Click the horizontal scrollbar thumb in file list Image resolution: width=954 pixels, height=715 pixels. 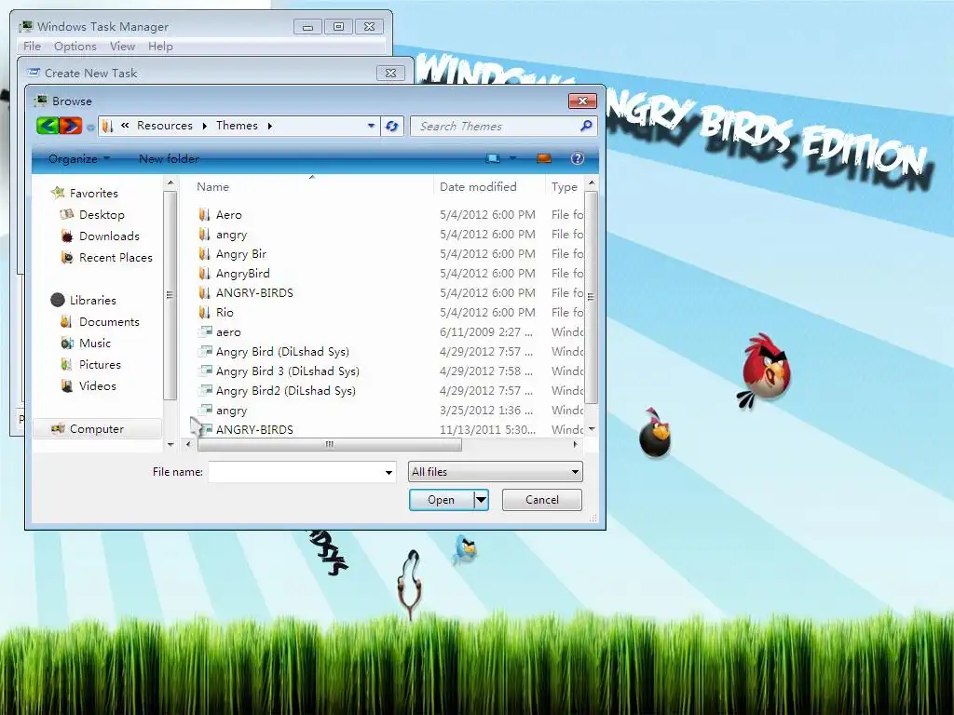pos(329,444)
